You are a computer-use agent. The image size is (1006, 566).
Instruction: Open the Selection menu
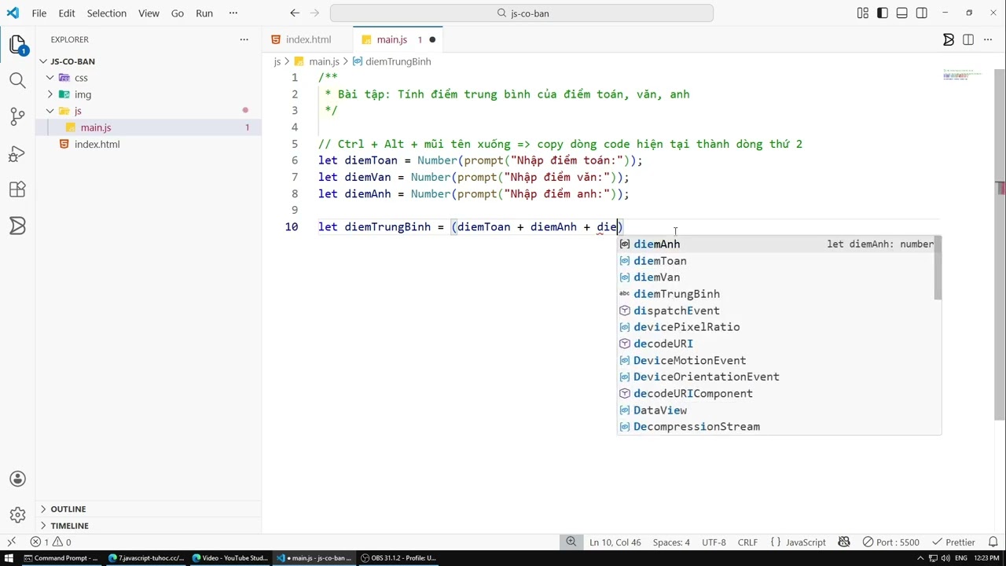(x=106, y=13)
